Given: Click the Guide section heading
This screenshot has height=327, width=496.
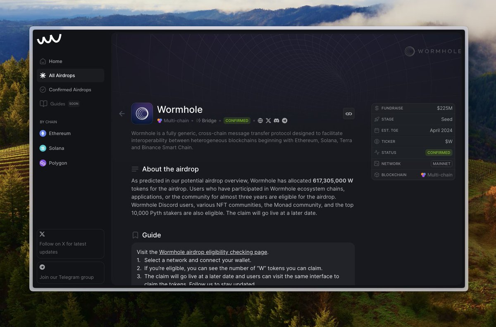Looking at the screenshot, I should tap(151, 235).
